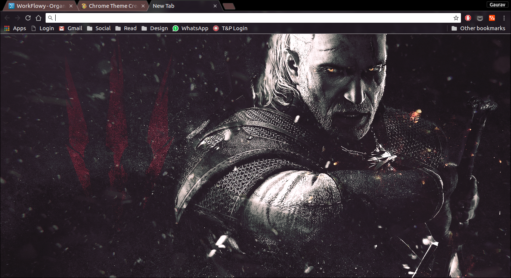The image size is (511, 278).
Task: Open Apps bookmark shortcut
Action: (x=15, y=28)
